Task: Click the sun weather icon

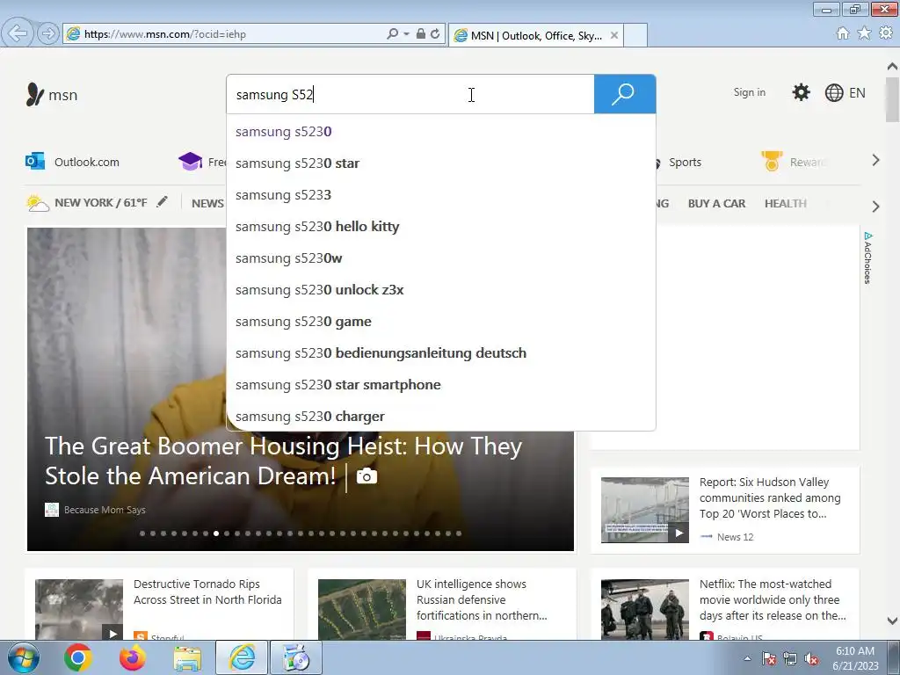Action: tap(37, 203)
